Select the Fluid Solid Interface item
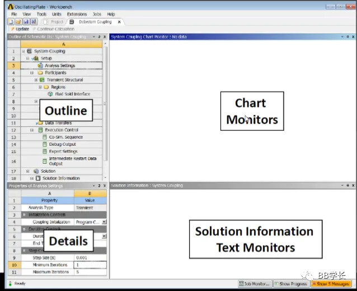Viewport: 357px width, 291px height. point(73,94)
